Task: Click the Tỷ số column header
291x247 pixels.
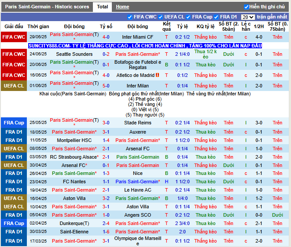Action: click(x=106, y=26)
